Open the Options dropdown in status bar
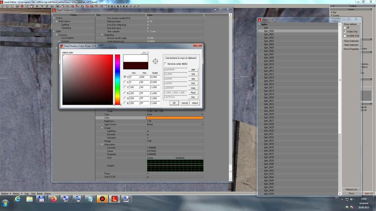 5,193
